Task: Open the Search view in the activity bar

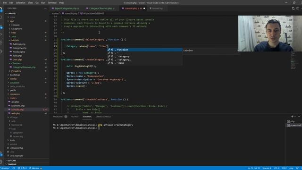Action: (1, 17)
